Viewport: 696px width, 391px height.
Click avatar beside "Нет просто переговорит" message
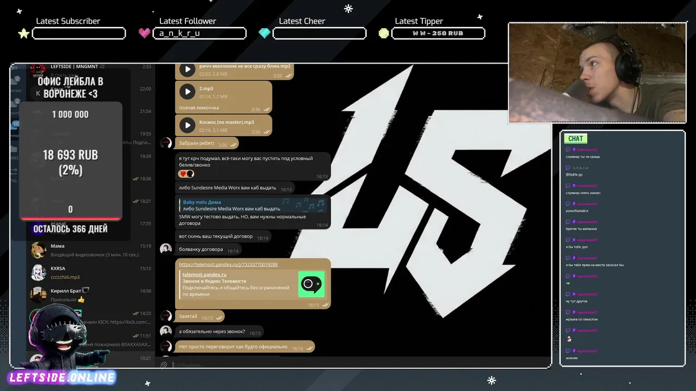(x=166, y=346)
